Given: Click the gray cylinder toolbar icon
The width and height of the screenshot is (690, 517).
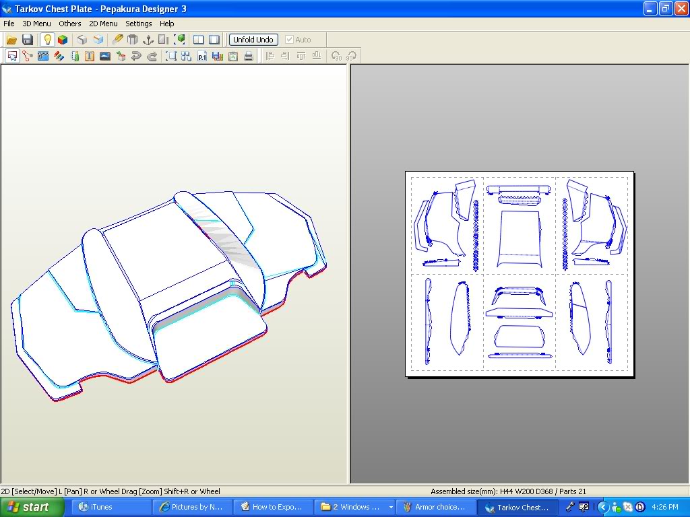Looking at the screenshot, I should pos(132,40).
